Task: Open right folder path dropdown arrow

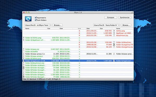Action: click(x=119, y=25)
